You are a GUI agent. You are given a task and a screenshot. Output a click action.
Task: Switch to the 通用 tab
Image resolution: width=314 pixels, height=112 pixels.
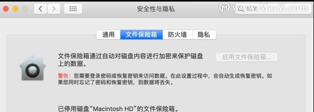point(108,35)
